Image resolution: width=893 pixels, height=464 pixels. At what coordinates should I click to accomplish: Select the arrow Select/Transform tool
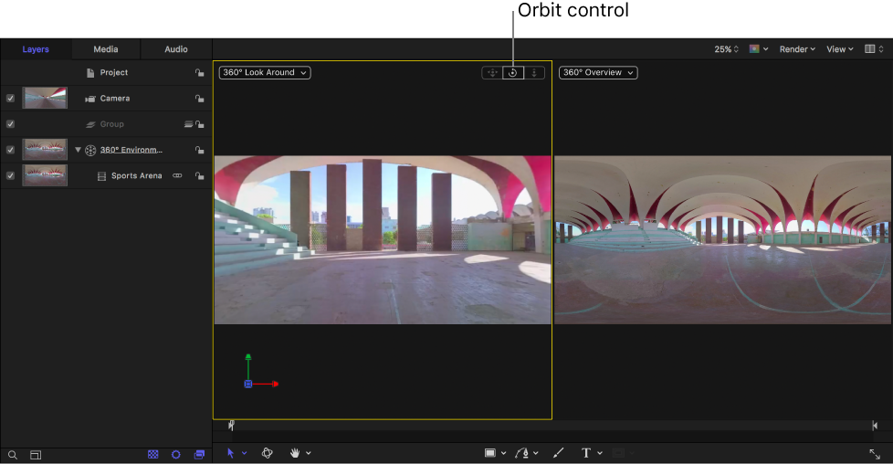(x=230, y=453)
